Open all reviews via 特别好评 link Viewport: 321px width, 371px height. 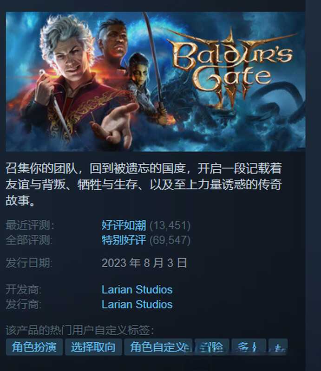point(124,240)
